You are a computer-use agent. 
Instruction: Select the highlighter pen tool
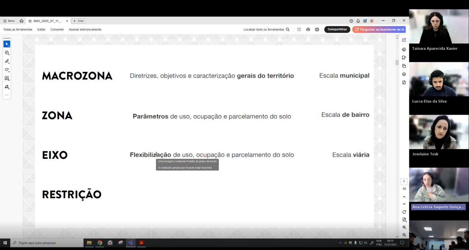click(x=7, y=61)
